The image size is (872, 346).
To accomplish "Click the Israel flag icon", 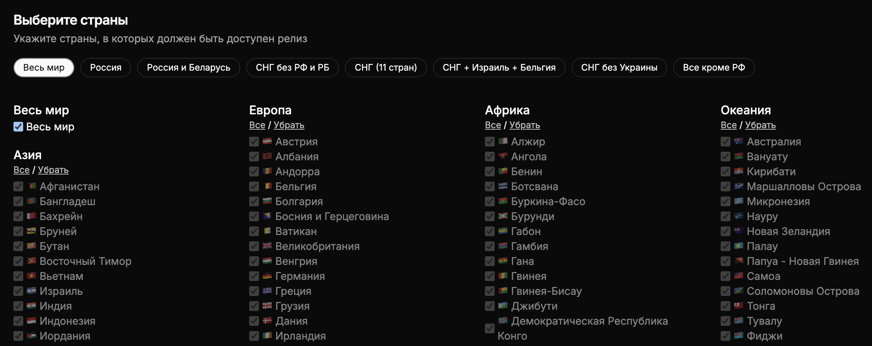I will [x=31, y=291].
